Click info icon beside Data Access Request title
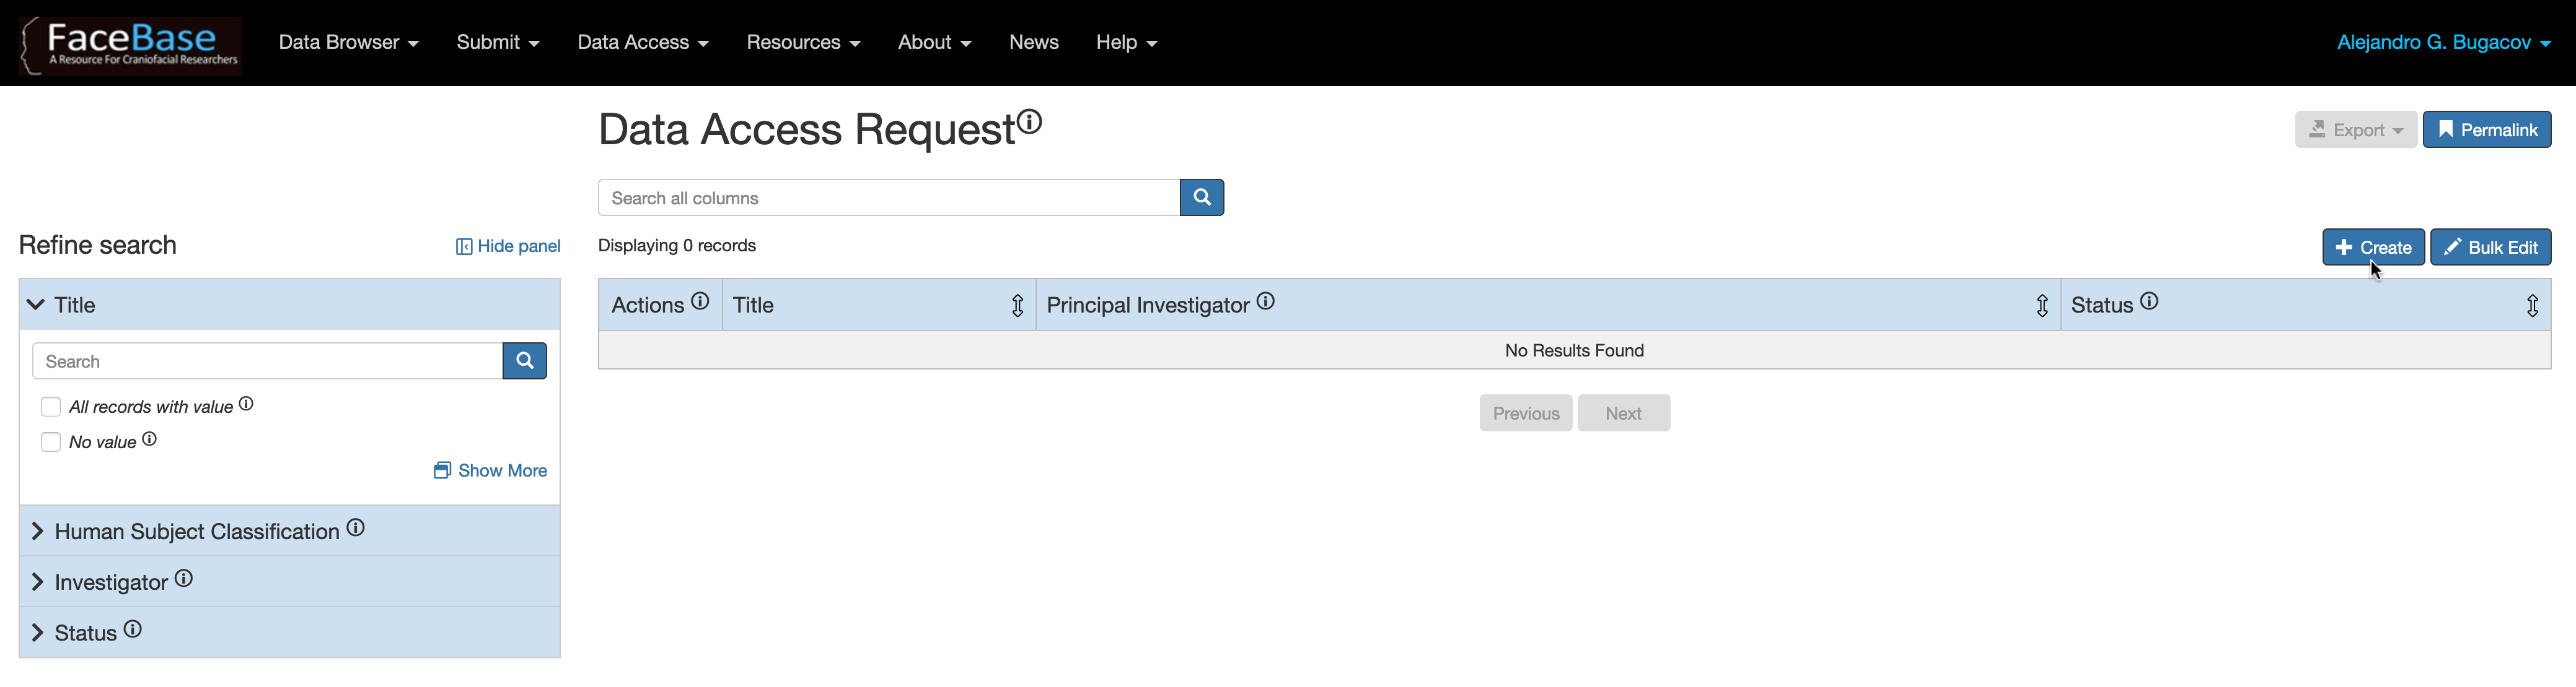Viewport: 2576px width, 687px height. coord(1030,122)
